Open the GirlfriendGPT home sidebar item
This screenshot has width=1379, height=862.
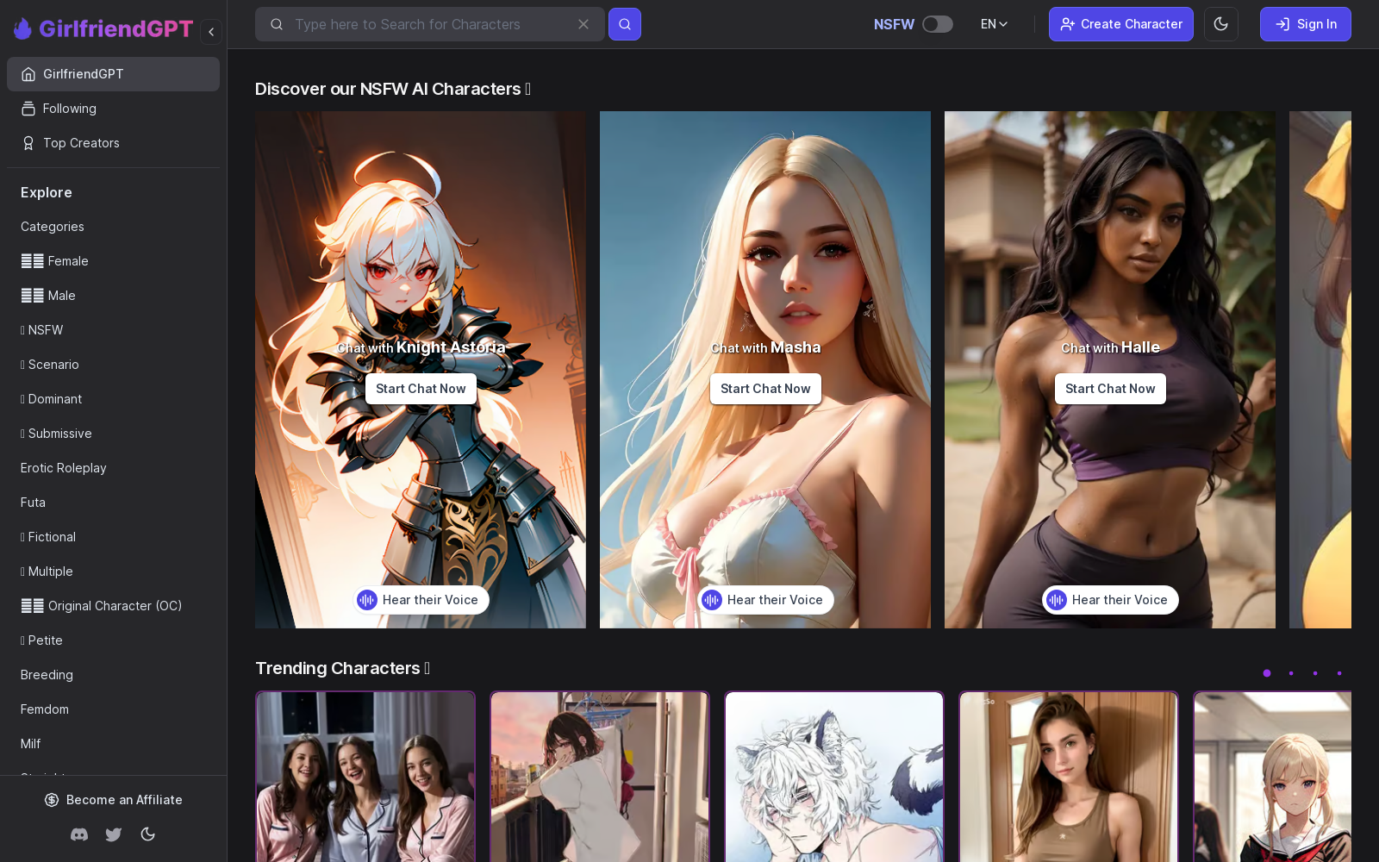[113, 74]
